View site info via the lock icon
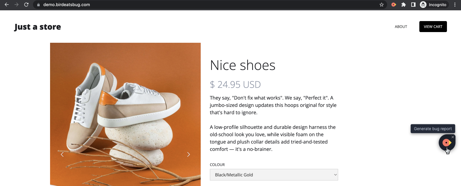Screen dimensions: 461x186 click(x=38, y=5)
